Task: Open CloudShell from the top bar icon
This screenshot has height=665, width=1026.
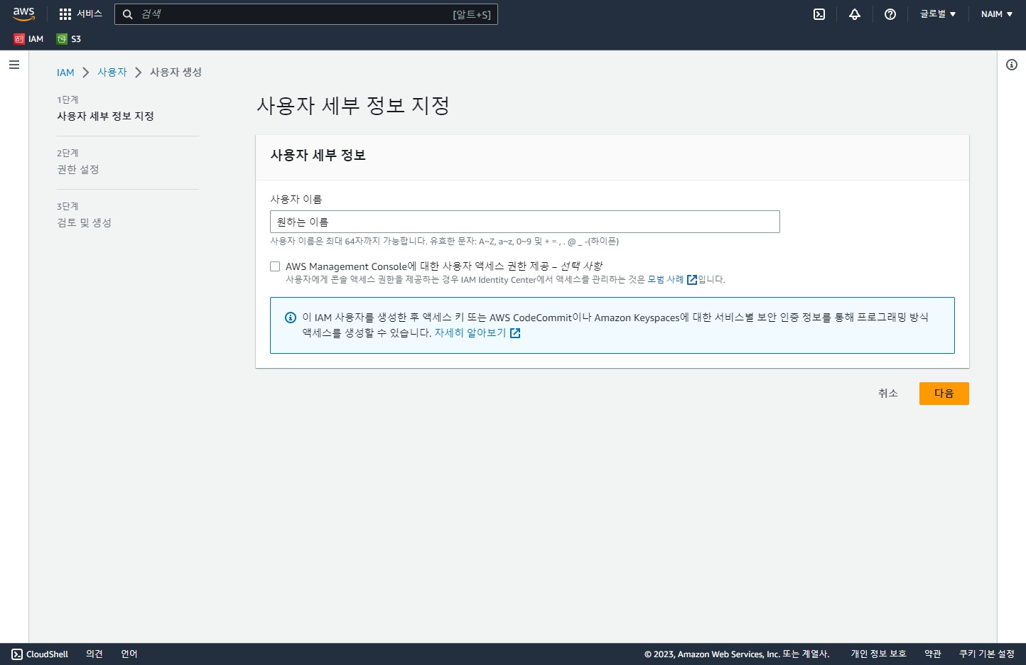Action: [x=819, y=14]
